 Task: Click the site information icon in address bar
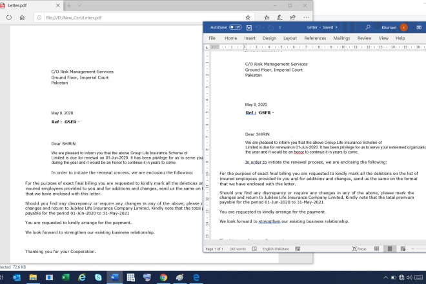click(x=39, y=17)
